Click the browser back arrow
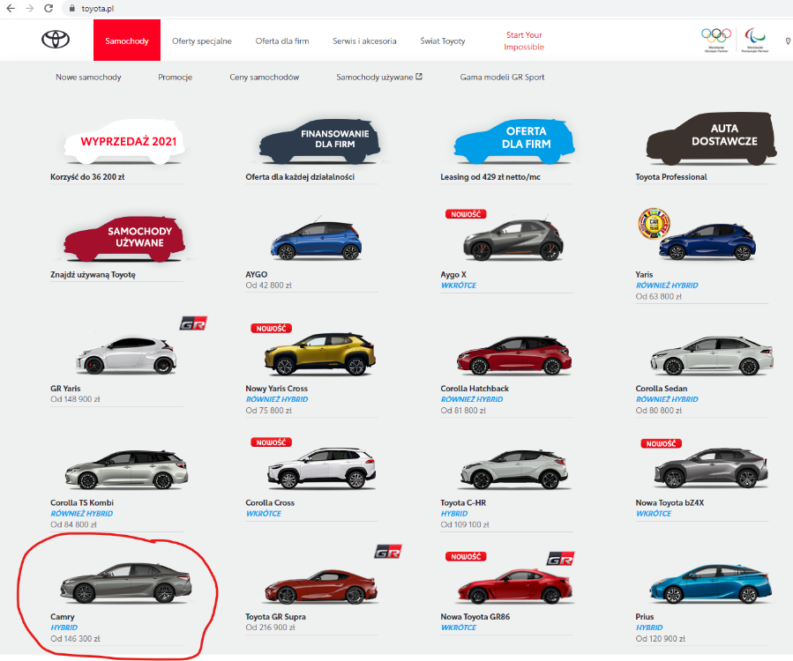Viewport: 793px width, 661px height. pyautogui.click(x=11, y=8)
